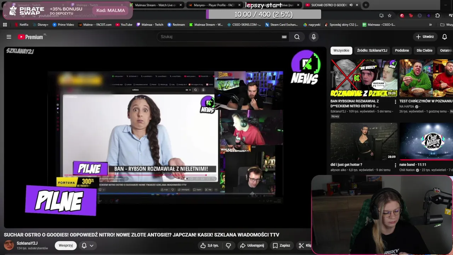Open the nagrywki bookmark folder
The image size is (453, 255).
coord(312,25)
